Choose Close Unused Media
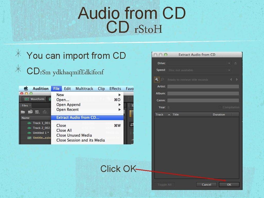Image resolution: width=264 pixels, height=198 pixels. (87, 135)
